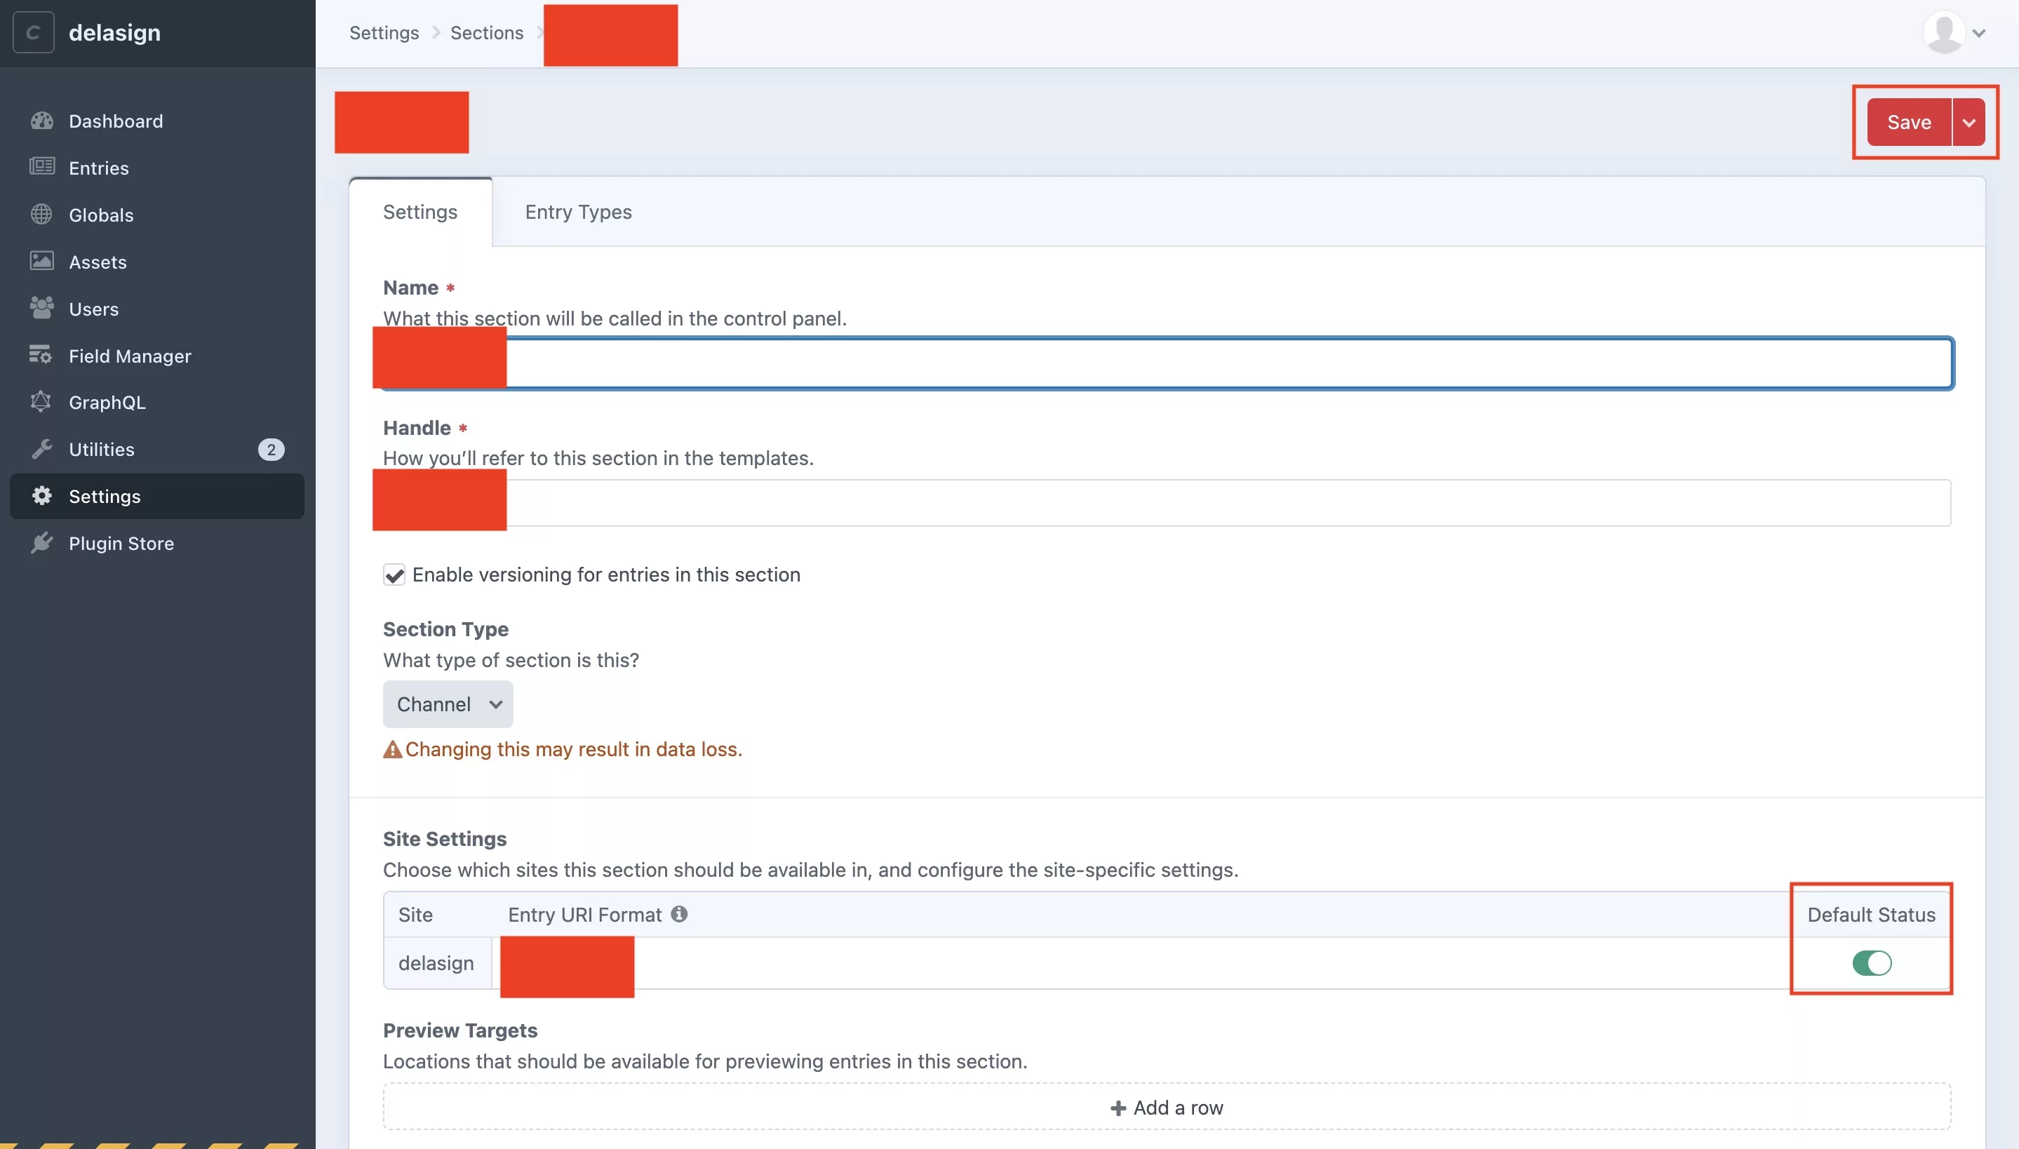2019x1149 pixels.
Task: Open GraphQL in the sidebar
Action: pyautogui.click(x=157, y=402)
